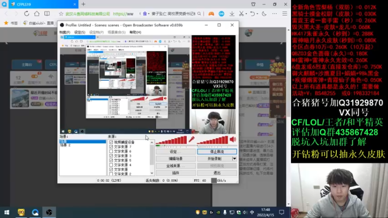
Task: Open the skin shirt icon in title bar
Action: pos(253,4)
